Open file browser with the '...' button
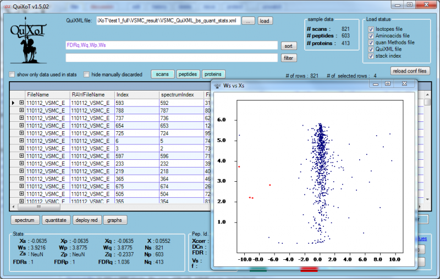440x279 pixels. 248,21
